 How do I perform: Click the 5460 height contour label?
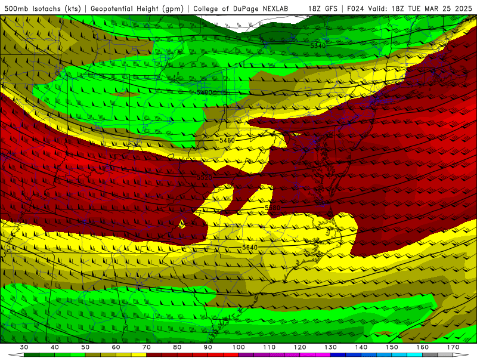(227, 140)
